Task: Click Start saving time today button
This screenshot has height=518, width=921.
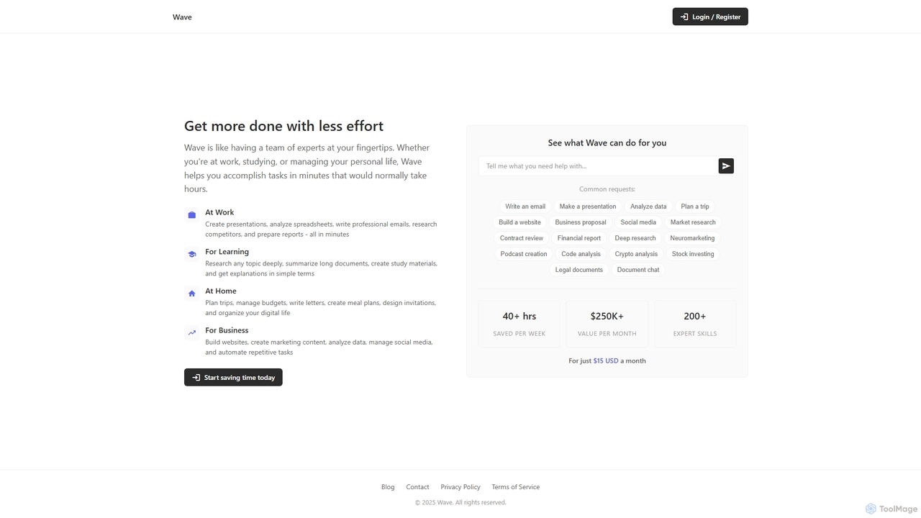Action: pos(233,378)
